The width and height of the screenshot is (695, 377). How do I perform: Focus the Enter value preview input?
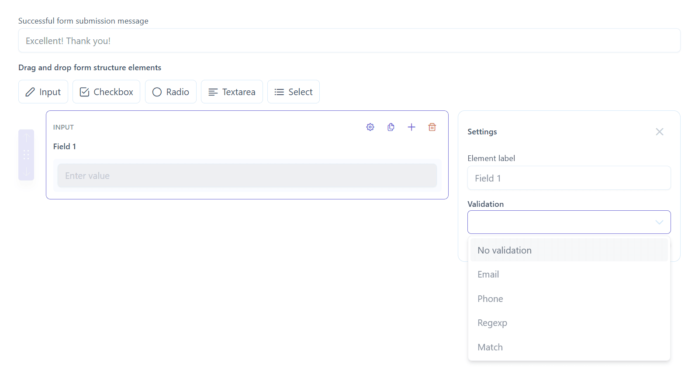pos(247,176)
